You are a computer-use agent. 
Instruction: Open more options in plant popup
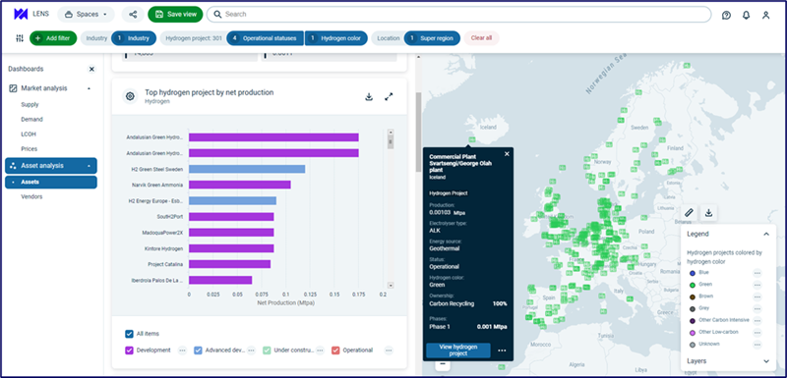[x=502, y=351]
